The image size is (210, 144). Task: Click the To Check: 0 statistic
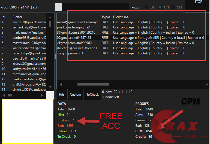[67, 137]
